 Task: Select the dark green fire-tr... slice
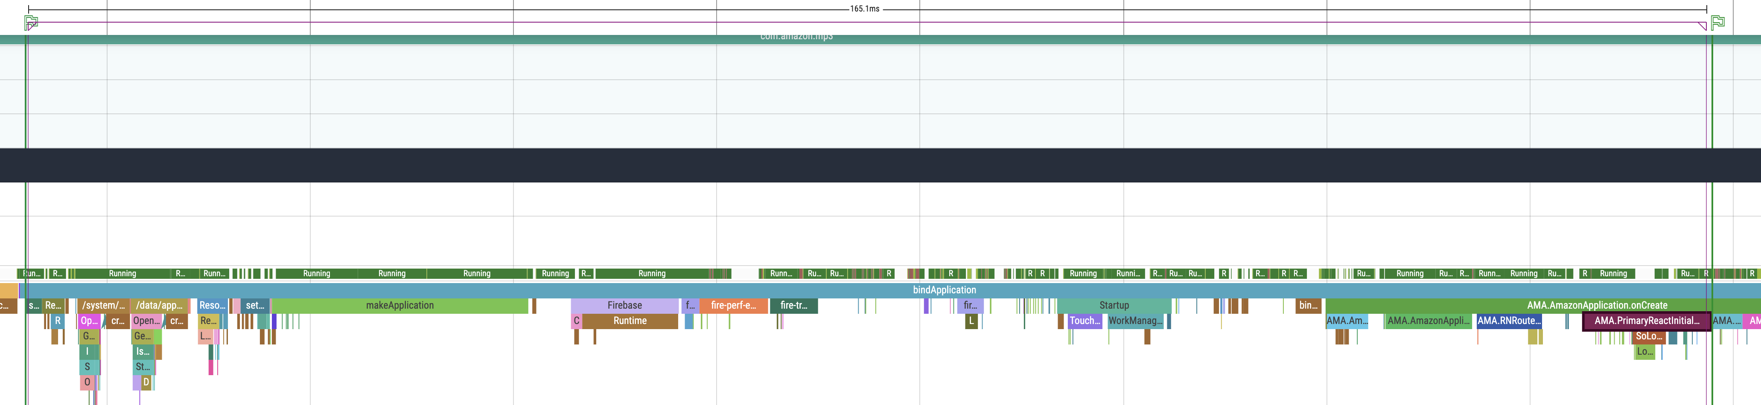[793, 305]
